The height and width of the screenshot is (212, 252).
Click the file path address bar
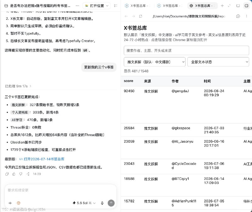pyautogui.click(x=189, y=16)
